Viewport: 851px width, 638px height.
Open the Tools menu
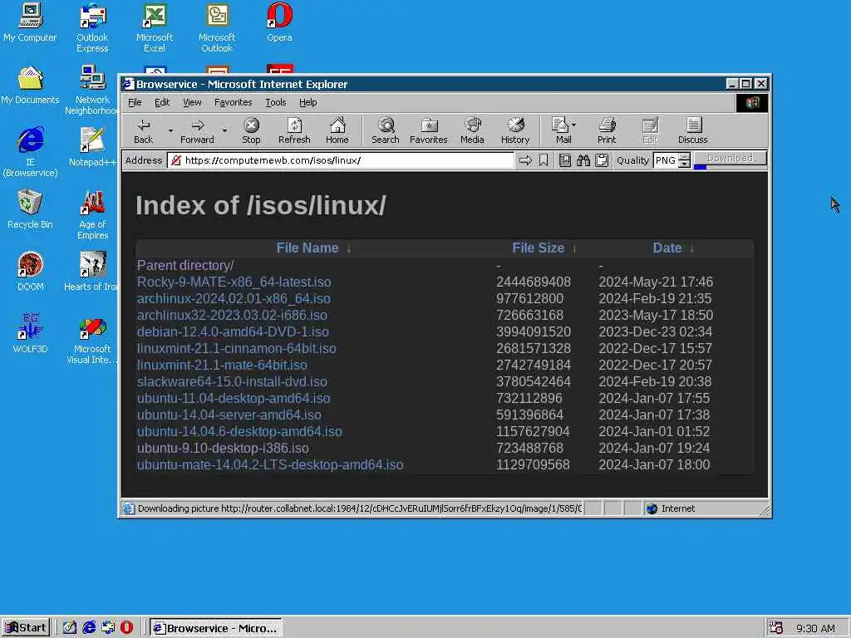pyautogui.click(x=275, y=102)
